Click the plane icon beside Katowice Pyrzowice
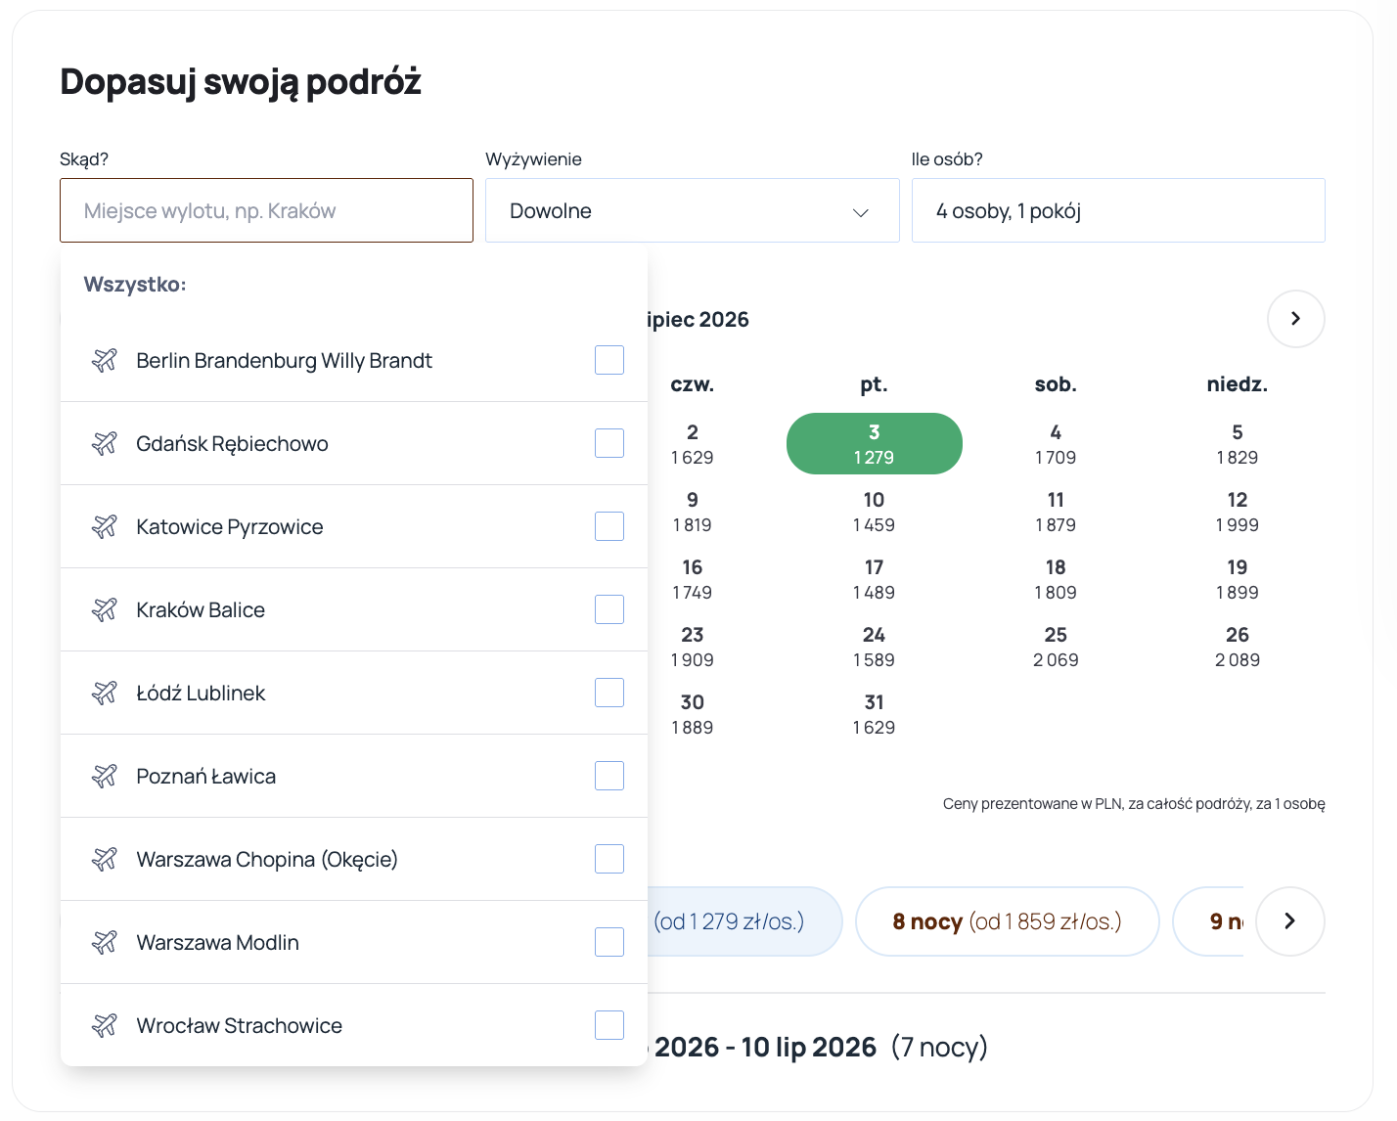 point(105,526)
